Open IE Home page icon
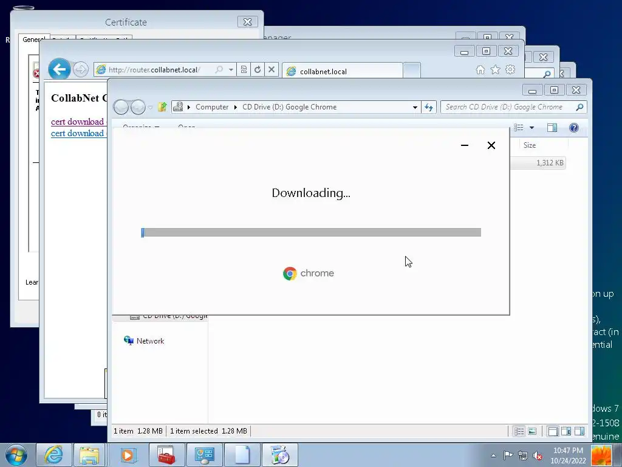The height and width of the screenshot is (467, 622). [480, 70]
